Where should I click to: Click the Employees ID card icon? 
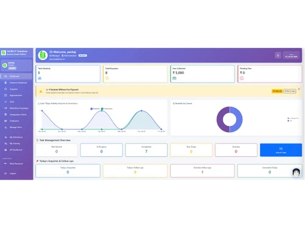coord(5,121)
